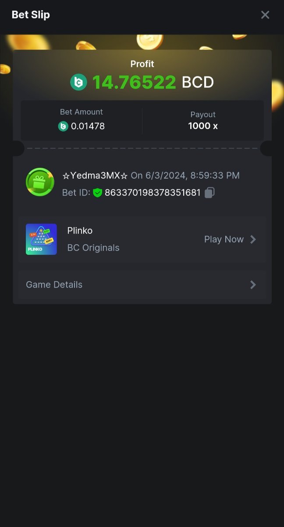Click the 0.01478 bet amount value
Screen dimensions: 284x527
(x=88, y=126)
